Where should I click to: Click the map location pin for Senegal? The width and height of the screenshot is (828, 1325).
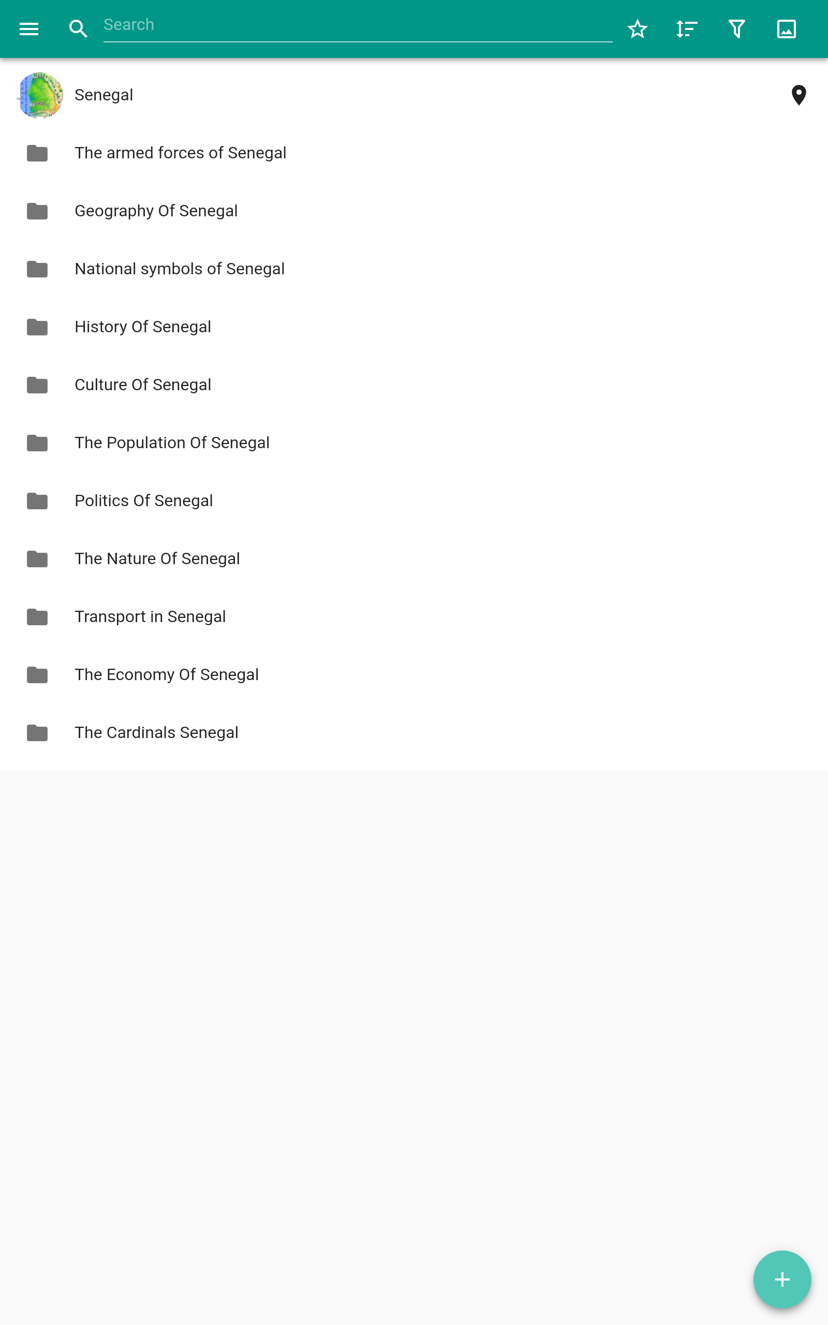[799, 95]
